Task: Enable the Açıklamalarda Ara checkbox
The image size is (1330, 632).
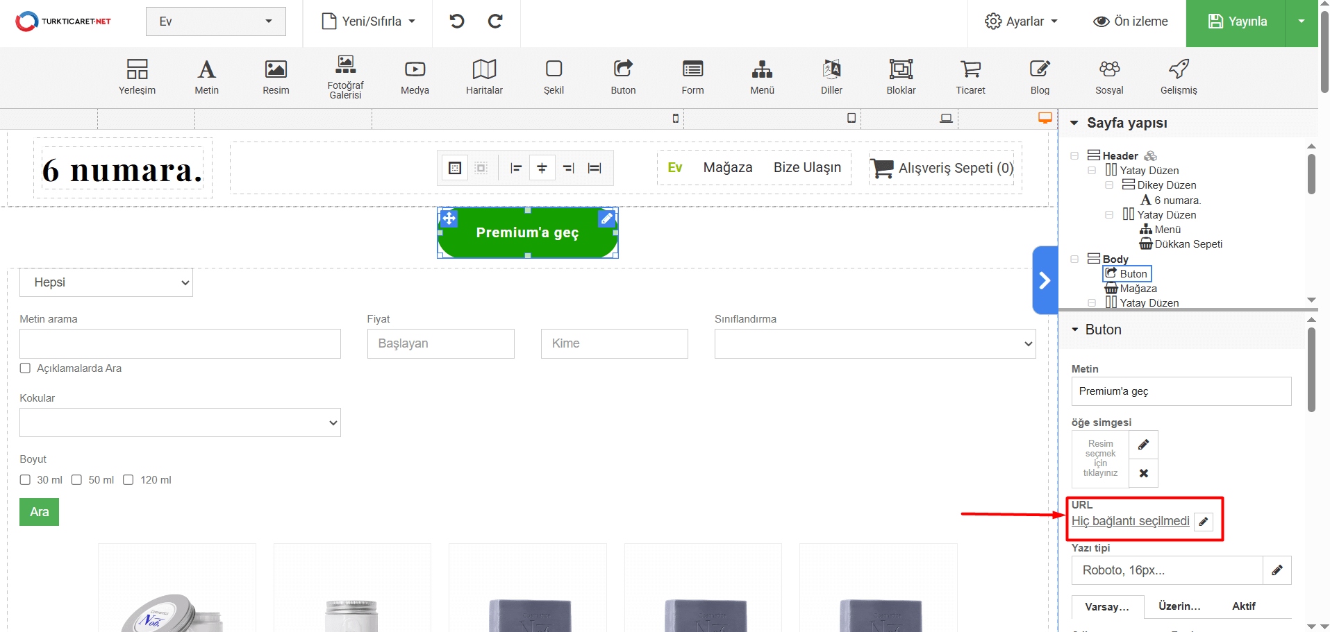Action: pos(26,368)
